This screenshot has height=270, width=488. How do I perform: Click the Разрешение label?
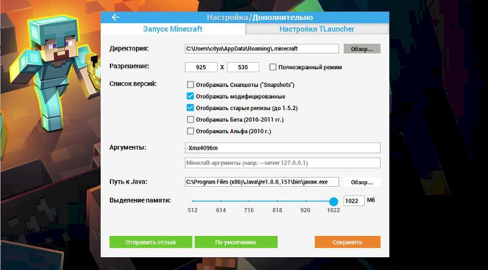(x=129, y=66)
